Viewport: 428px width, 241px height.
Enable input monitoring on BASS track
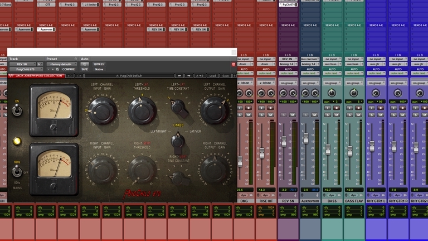(x=328, y=108)
